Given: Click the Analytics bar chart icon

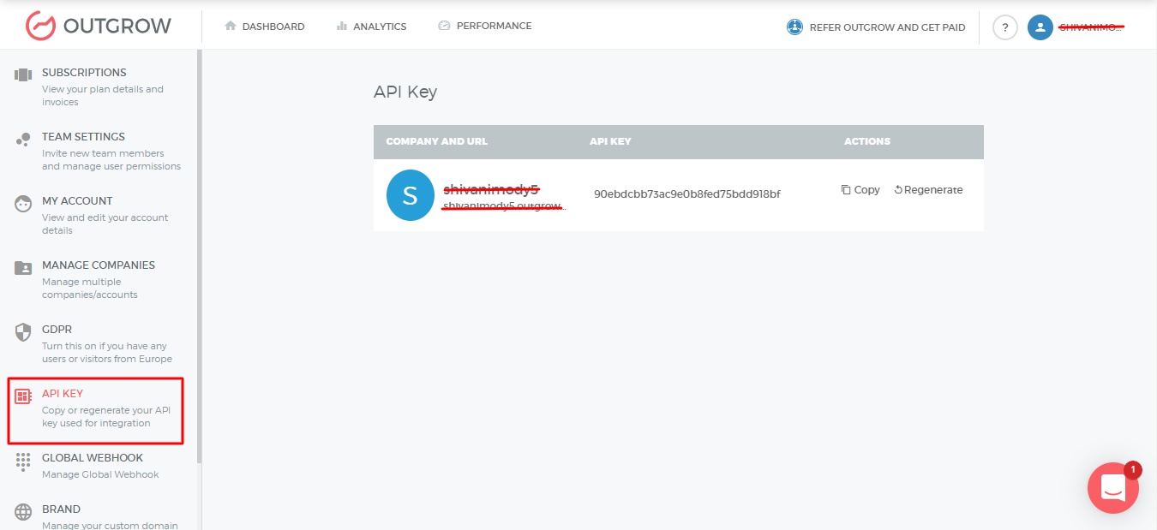Looking at the screenshot, I should click(x=342, y=26).
